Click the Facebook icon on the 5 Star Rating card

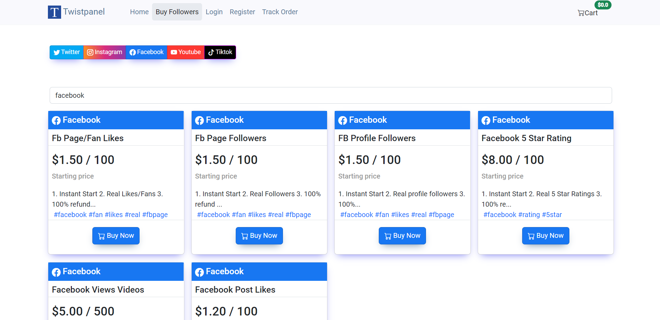pyautogui.click(x=486, y=120)
